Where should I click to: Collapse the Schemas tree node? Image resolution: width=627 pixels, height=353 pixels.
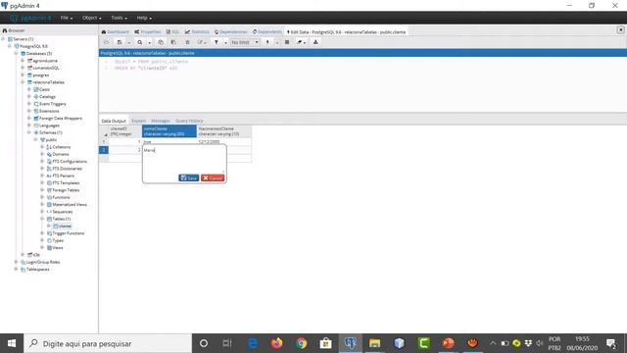pos(29,132)
